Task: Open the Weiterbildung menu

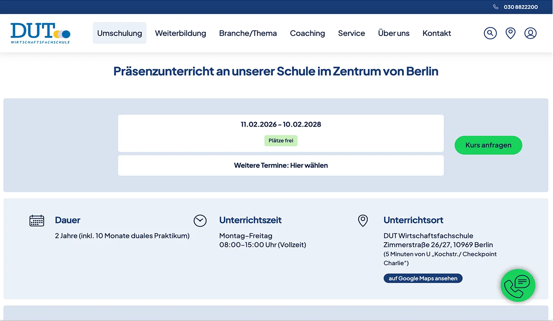Action: tap(181, 33)
